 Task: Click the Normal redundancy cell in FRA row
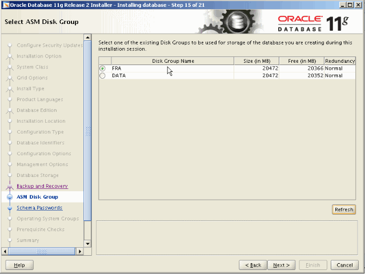(x=340, y=68)
